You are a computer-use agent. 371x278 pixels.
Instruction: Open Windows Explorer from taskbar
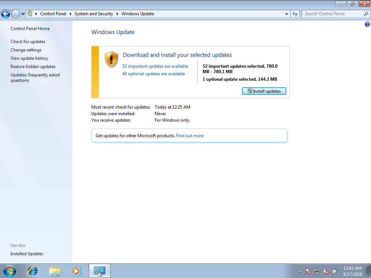click(x=55, y=271)
